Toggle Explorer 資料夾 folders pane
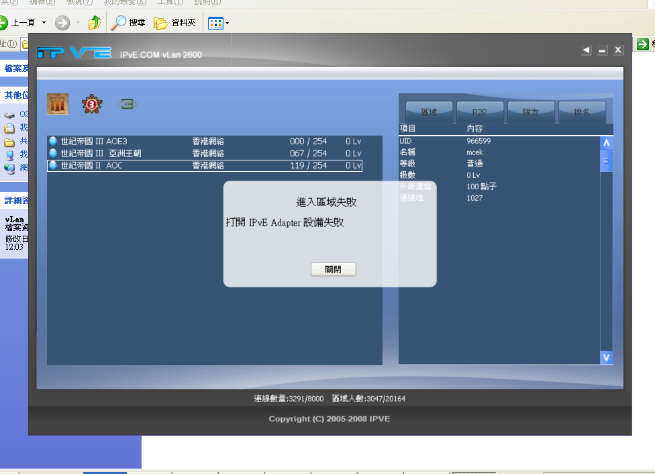655x474 pixels. (x=175, y=23)
